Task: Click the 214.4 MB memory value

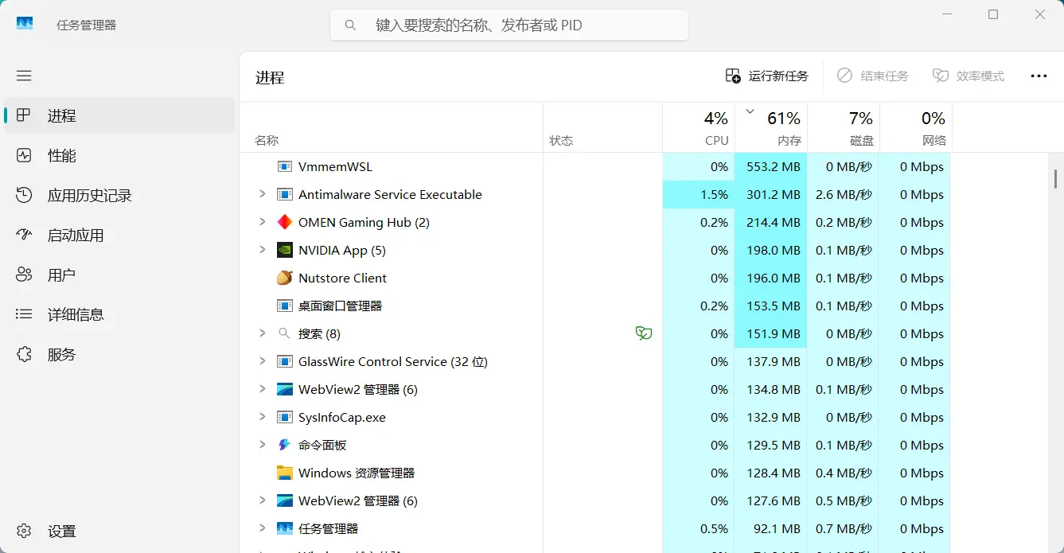Action: (x=774, y=222)
